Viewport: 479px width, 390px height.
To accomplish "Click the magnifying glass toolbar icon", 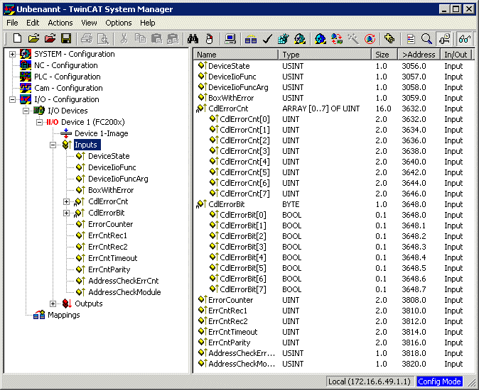I will (426, 39).
